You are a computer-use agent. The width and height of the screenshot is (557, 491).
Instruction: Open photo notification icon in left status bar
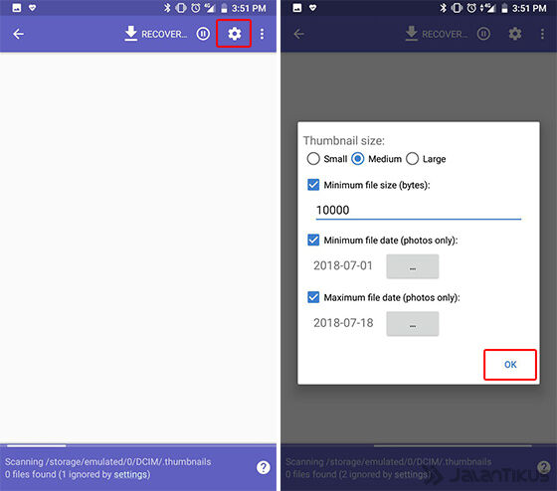coord(16,8)
